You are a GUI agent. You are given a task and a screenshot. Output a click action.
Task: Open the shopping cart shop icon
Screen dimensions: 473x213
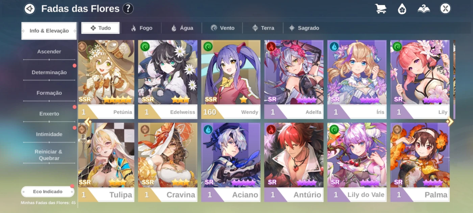(x=381, y=8)
